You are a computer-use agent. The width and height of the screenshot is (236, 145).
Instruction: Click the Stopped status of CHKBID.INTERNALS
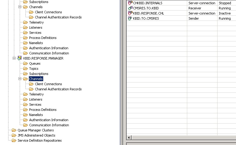click(225, 3)
